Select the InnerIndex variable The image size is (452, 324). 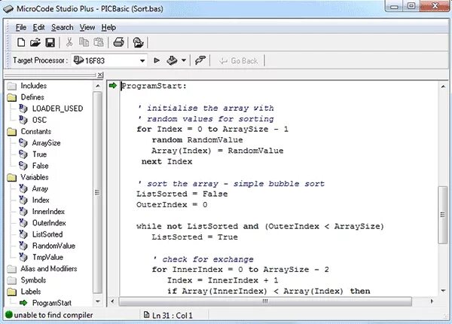(x=41, y=212)
